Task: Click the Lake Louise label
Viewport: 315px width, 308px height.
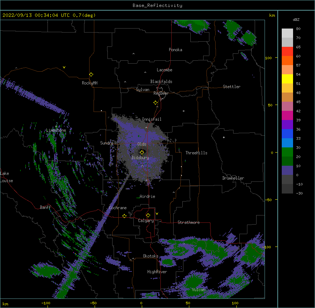Action: click(x=7, y=177)
